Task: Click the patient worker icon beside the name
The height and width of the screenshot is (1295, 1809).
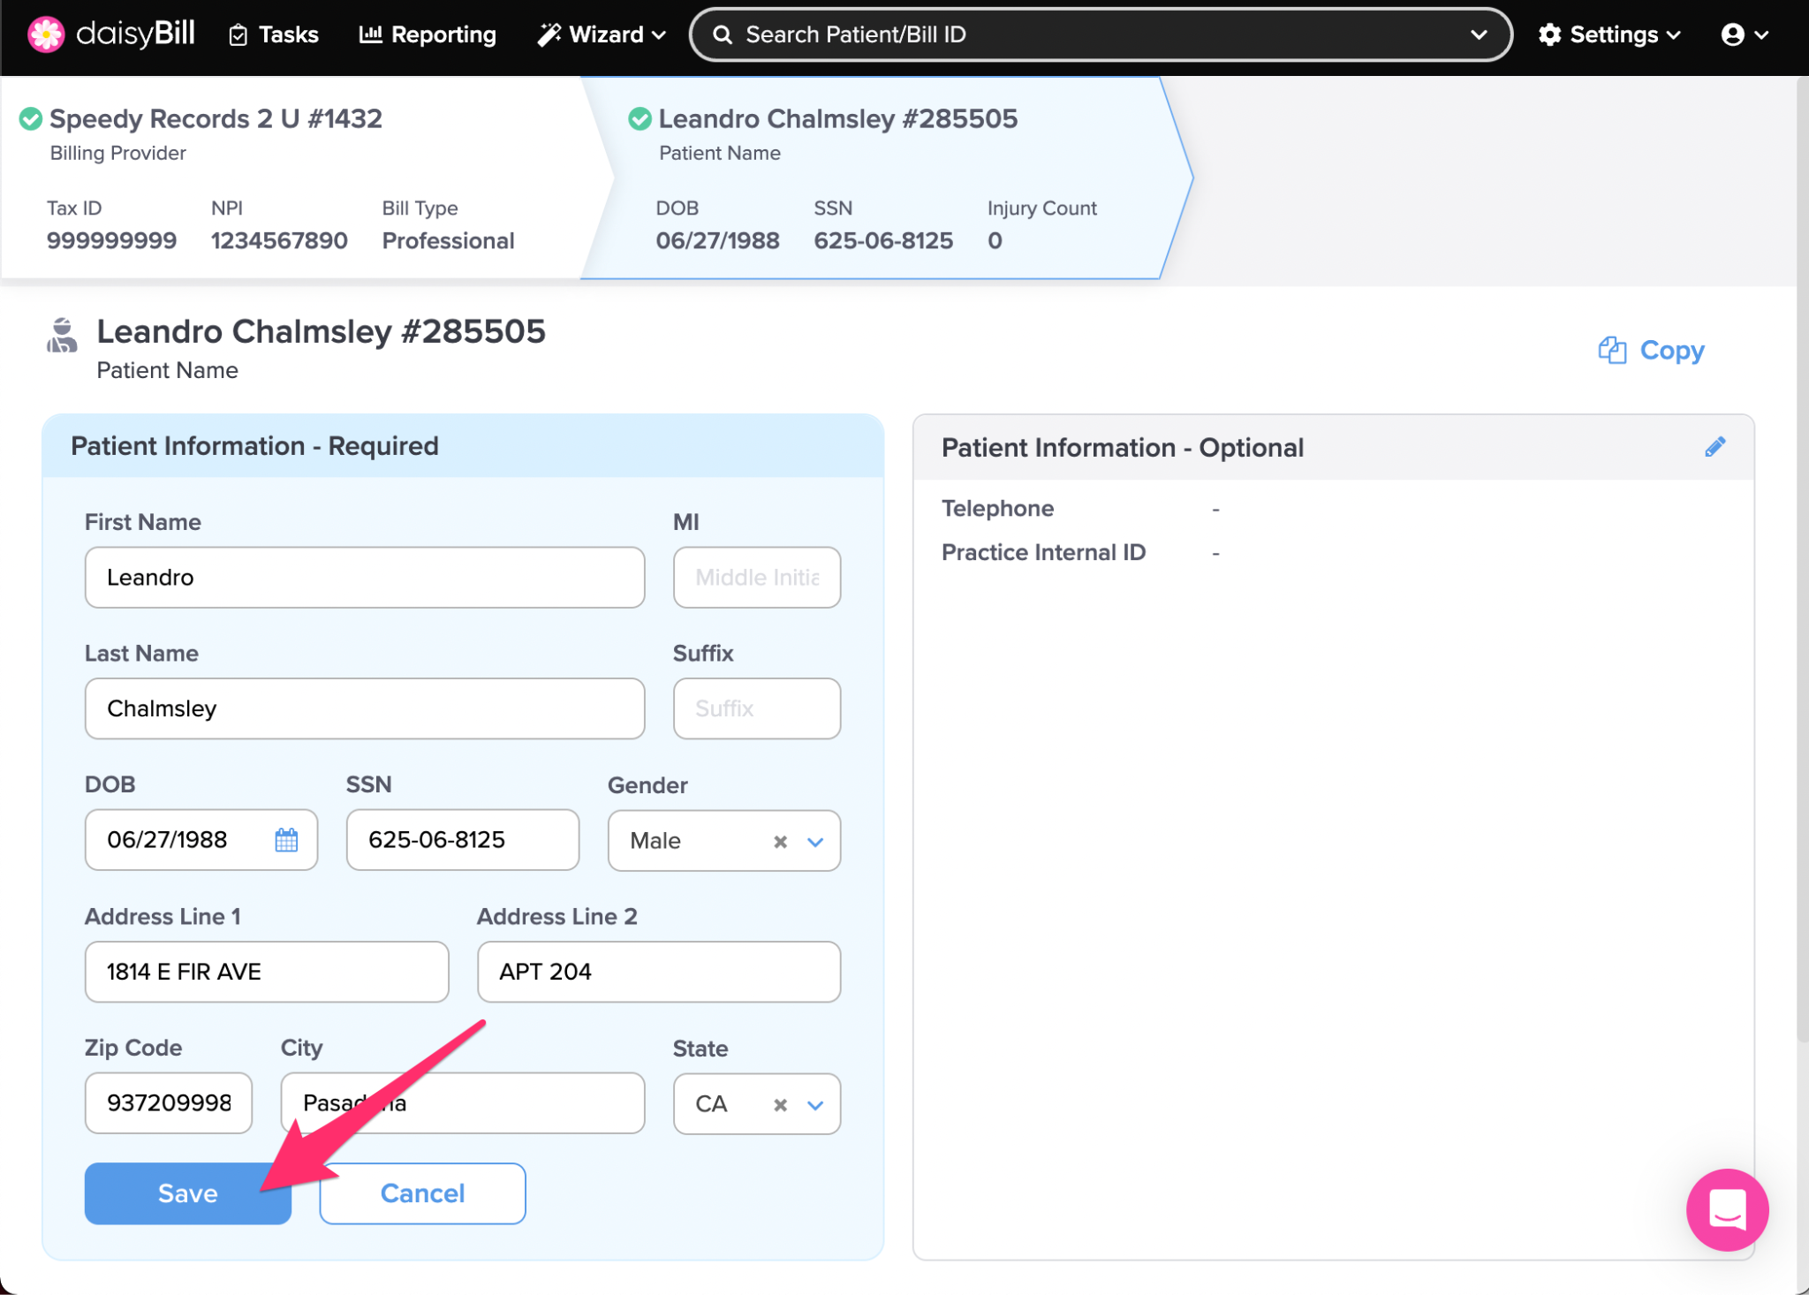Action: 62,336
